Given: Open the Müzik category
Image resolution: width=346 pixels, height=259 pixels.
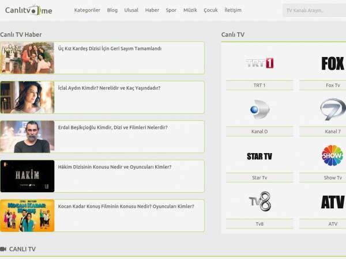Looking at the screenshot, I should coord(190,10).
